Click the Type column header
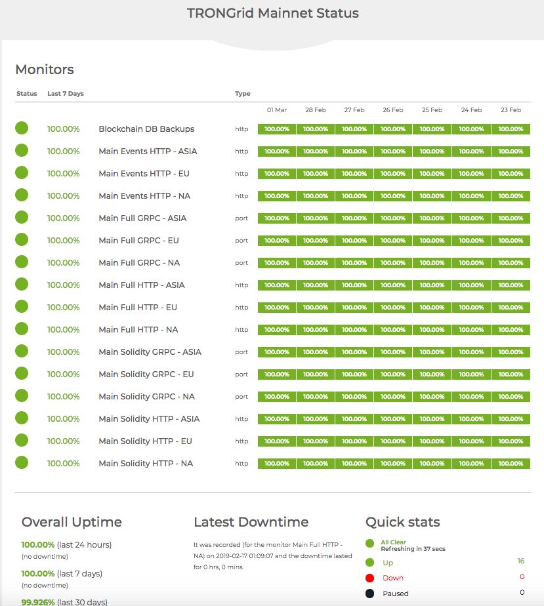The height and width of the screenshot is (606, 544). click(242, 94)
